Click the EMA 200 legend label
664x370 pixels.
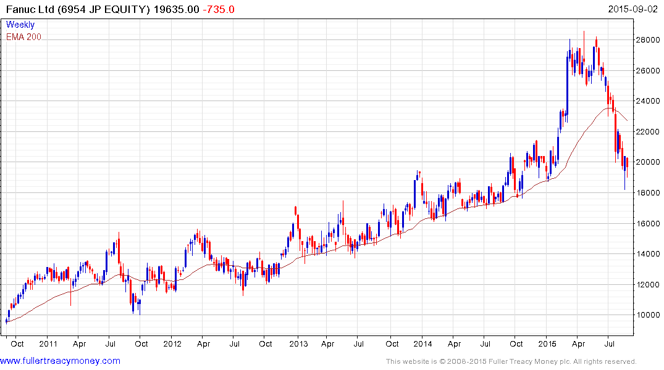[x=23, y=37]
